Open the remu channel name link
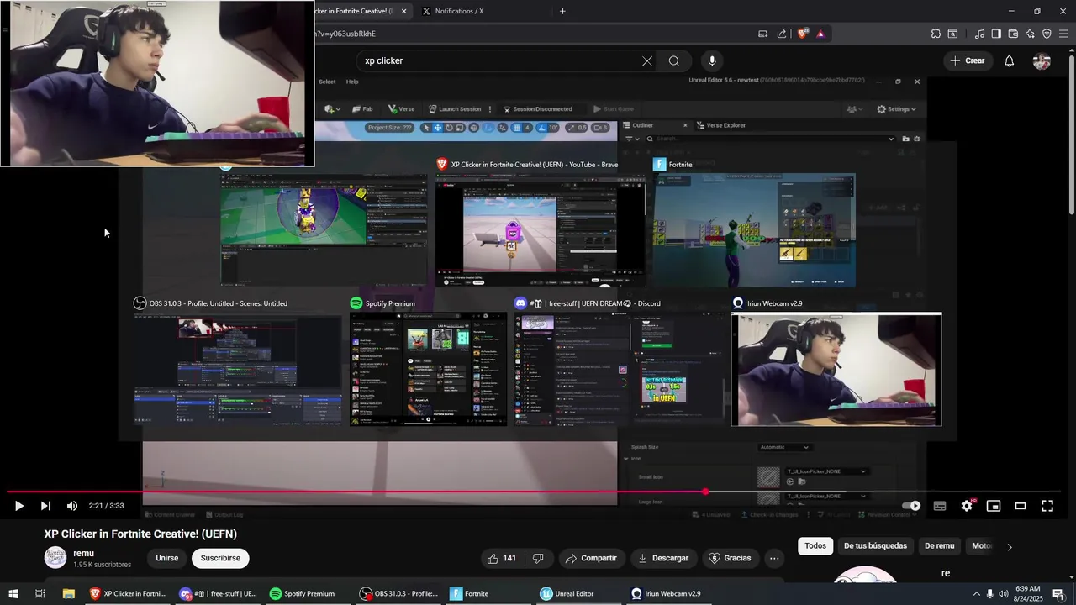 [x=83, y=553]
